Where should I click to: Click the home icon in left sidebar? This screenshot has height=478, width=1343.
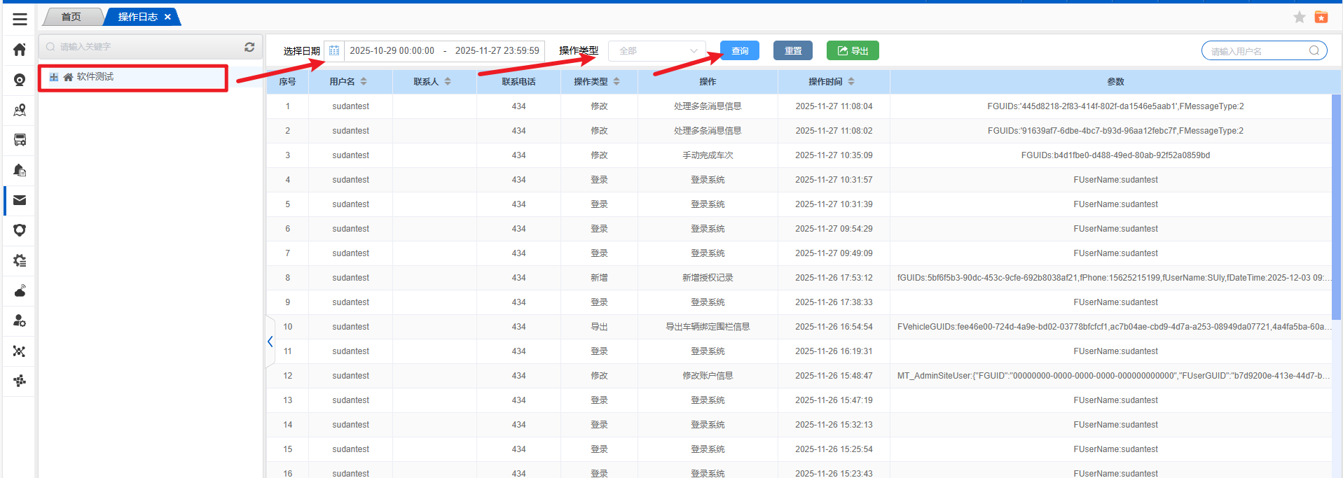pyautogui.click(x=20, y=50)
